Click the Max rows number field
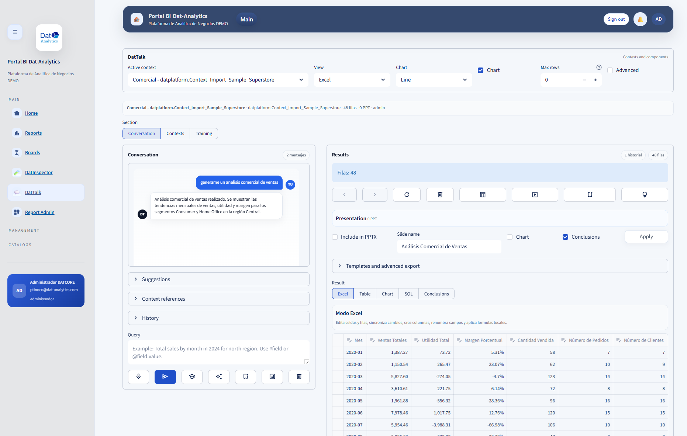687x436 pixels. coord(560,80)
